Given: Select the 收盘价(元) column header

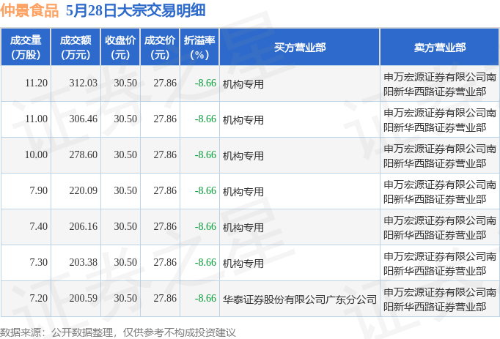Looking at the screenshot, I should point(120,47).
